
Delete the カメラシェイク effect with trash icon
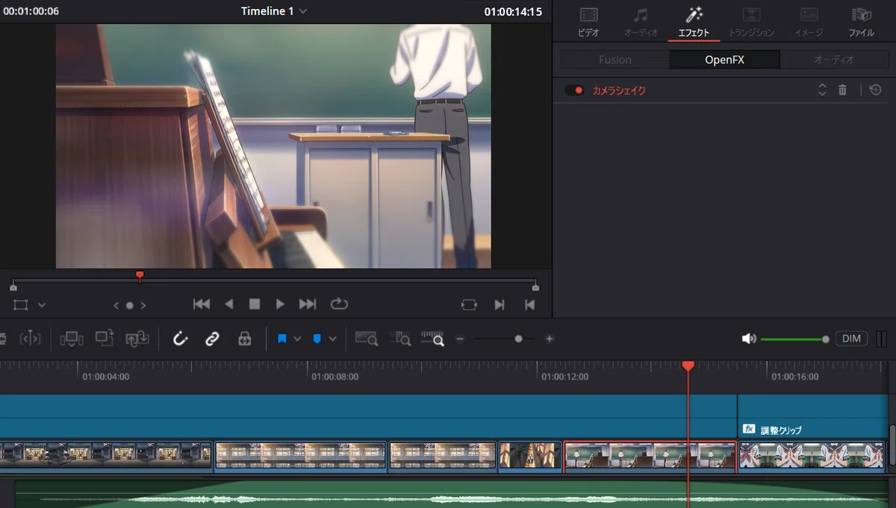pyautogui.click(x=842, y=90)
